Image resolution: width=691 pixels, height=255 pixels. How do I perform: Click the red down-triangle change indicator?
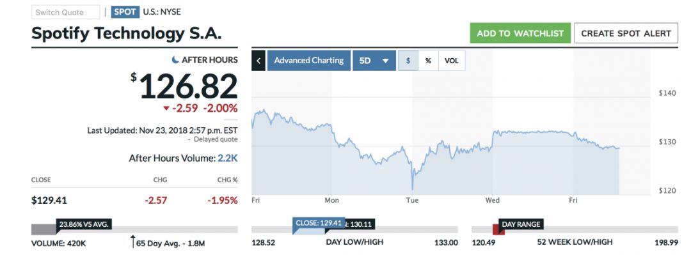(166, 109)
